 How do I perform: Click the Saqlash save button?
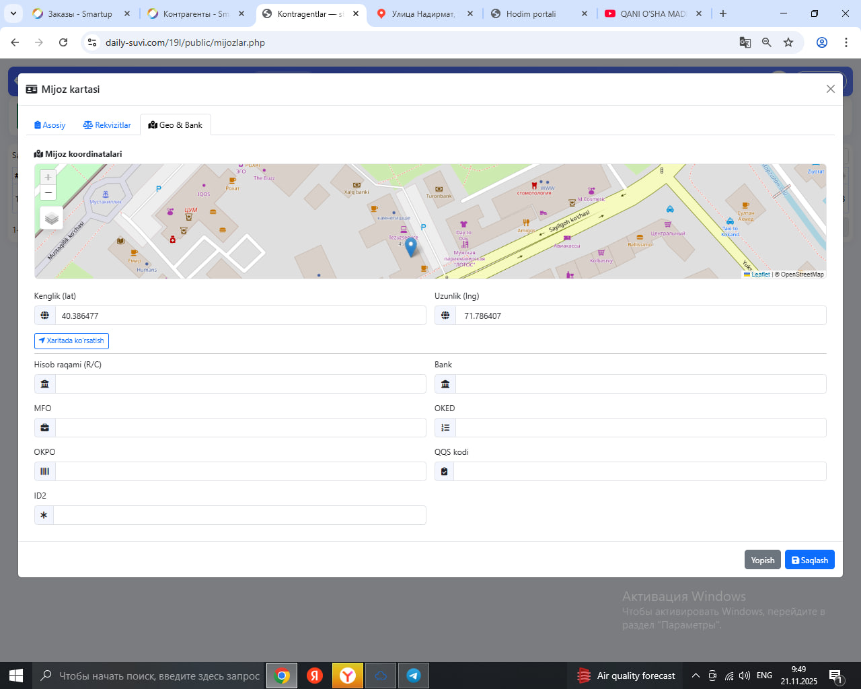(x=809, y=560)
